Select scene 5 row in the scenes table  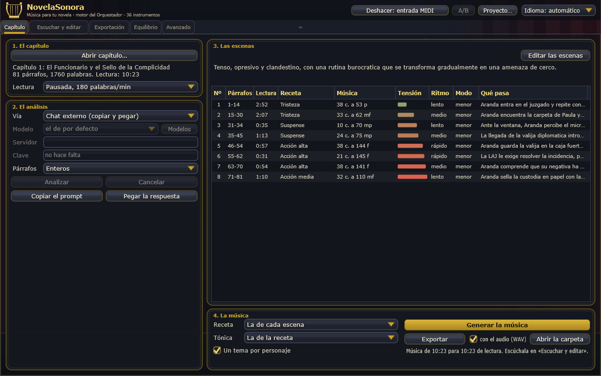(x=400, y=146)
